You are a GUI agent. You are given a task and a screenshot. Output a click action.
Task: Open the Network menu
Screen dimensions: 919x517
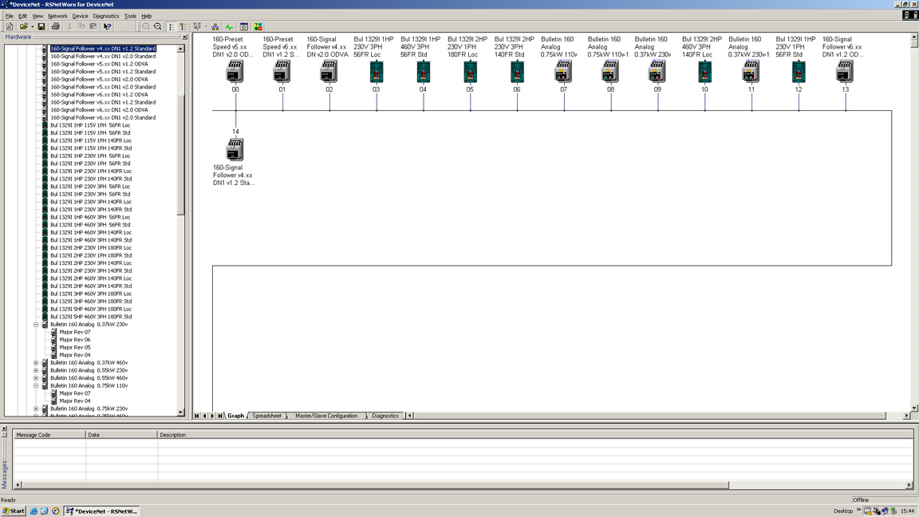coord(57,16)
